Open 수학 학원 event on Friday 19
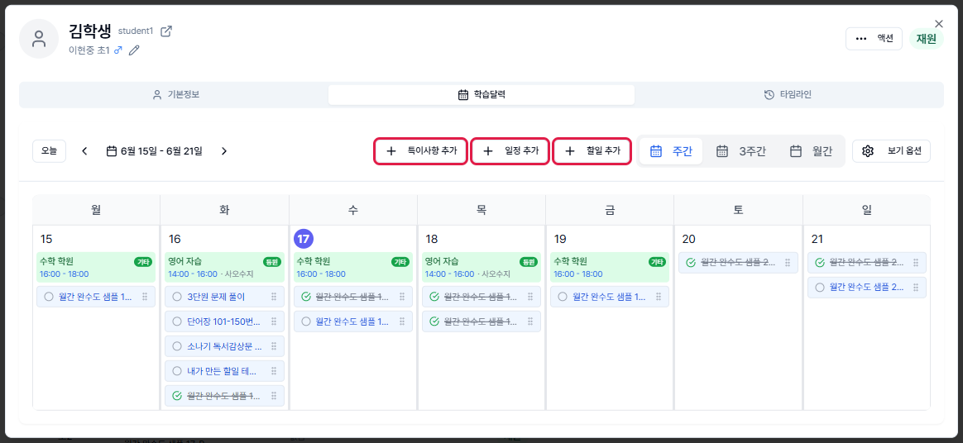The width and height of the screenshot is (963, 443). 609,268
